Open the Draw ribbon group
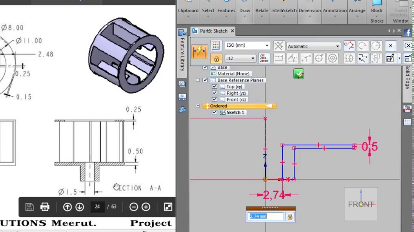The height and width of the screenshot is (232, 414). click(245, 13)
